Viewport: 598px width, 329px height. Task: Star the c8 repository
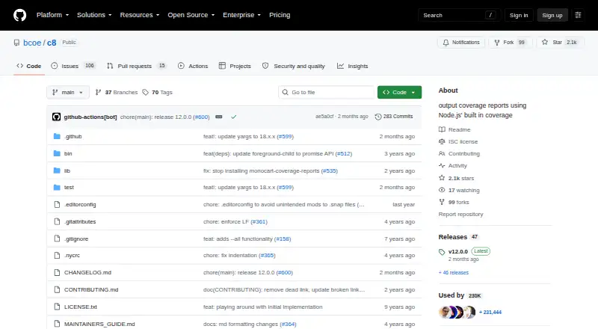pos(560,43)
